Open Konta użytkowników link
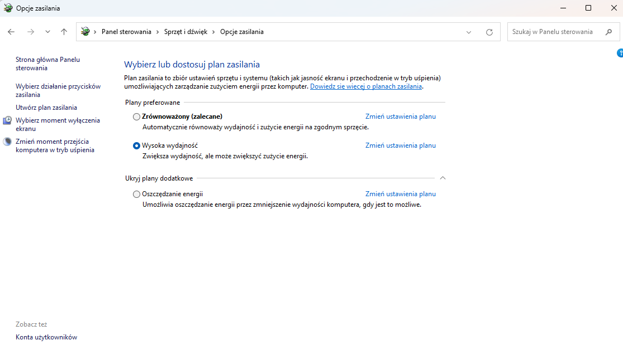The height and width of the screenshot is (345, 623). [x=46, y=337]
